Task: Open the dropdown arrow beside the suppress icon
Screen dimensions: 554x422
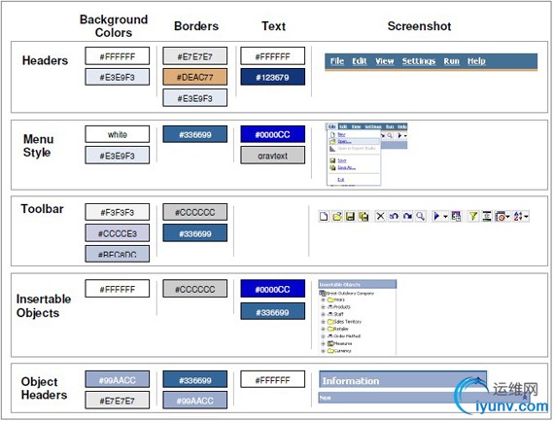Action: pyautogui.click(x=508, y=216)
